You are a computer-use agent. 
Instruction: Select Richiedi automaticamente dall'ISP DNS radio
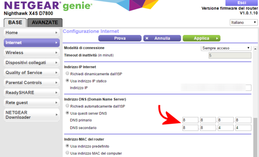click(67, 106)
